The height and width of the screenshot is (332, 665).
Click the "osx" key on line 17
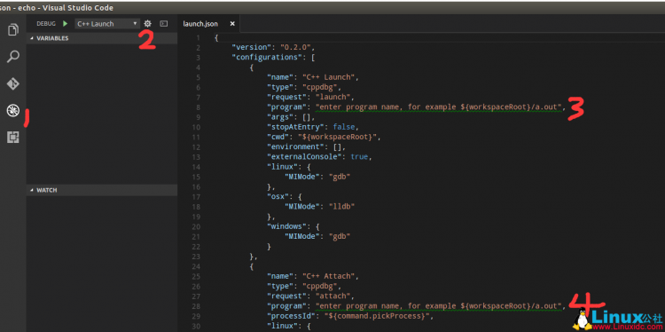pyautogui.click(x=279, y=196)
